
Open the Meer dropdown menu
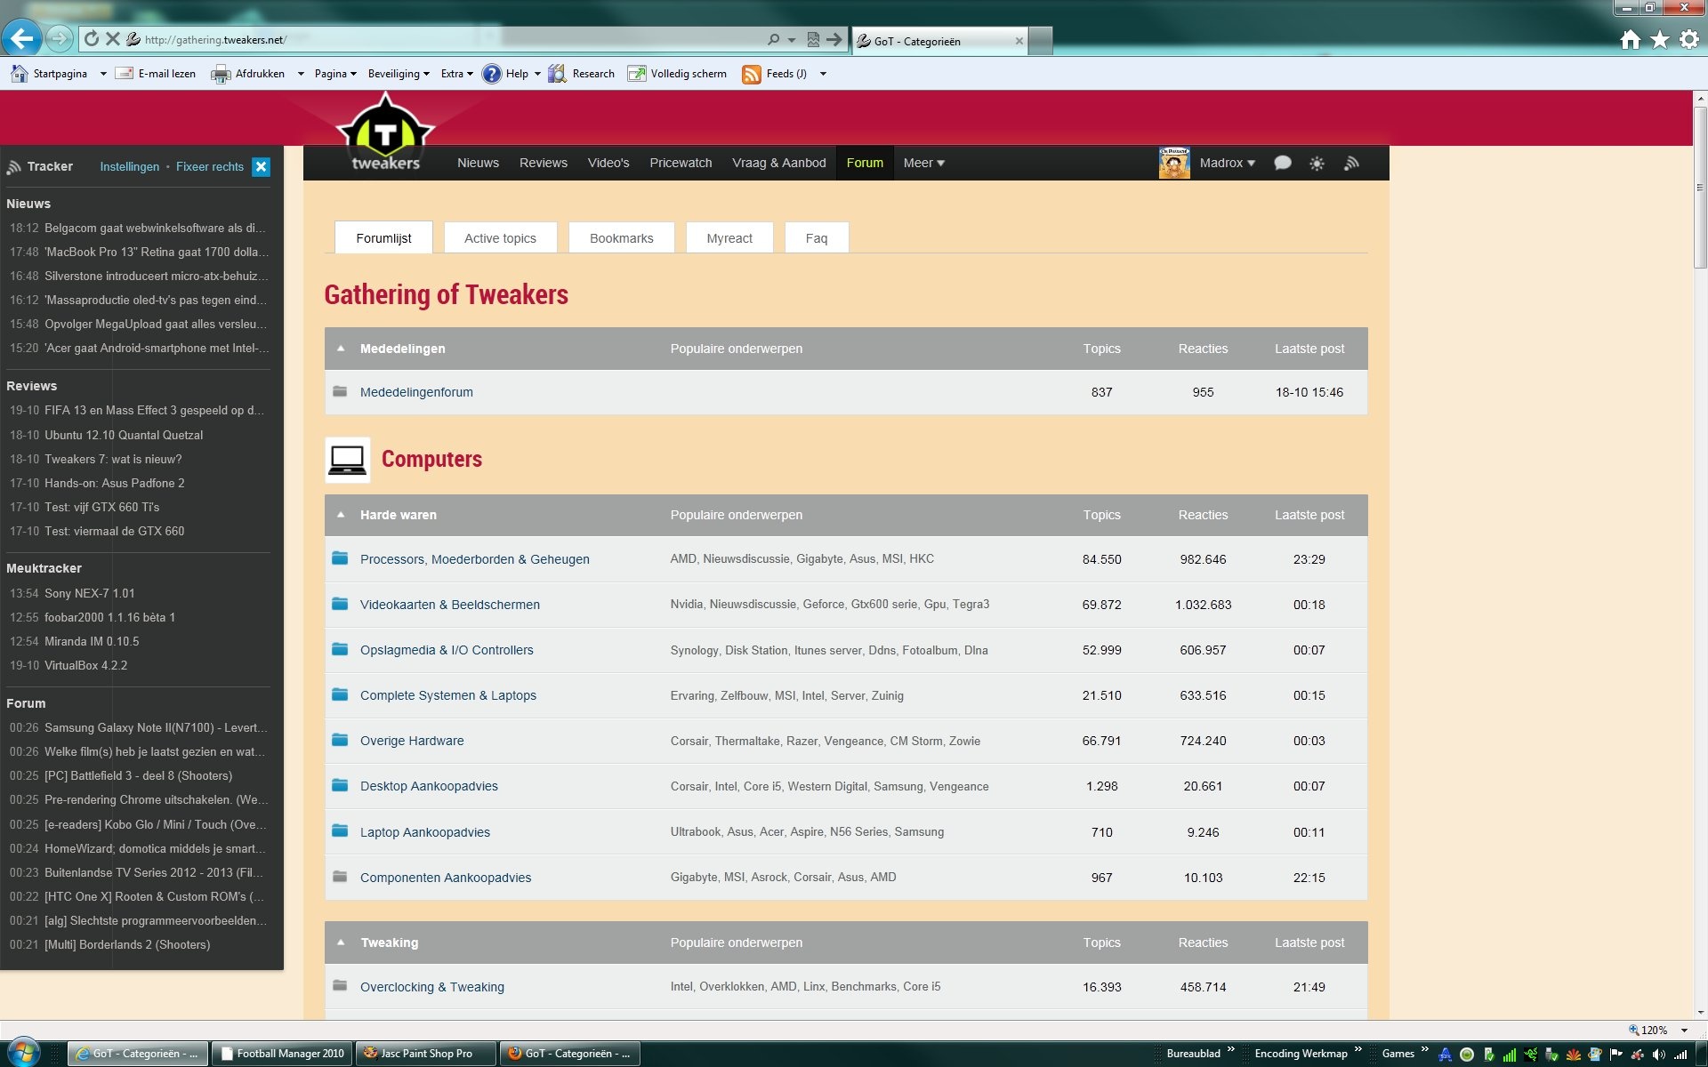point(923,163)
